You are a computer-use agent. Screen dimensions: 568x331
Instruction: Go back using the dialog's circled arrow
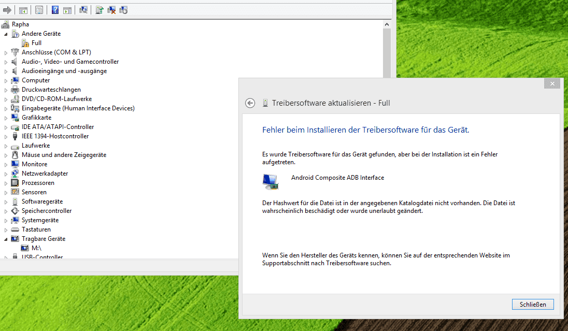pyautogui.click(x=250, y=103)
